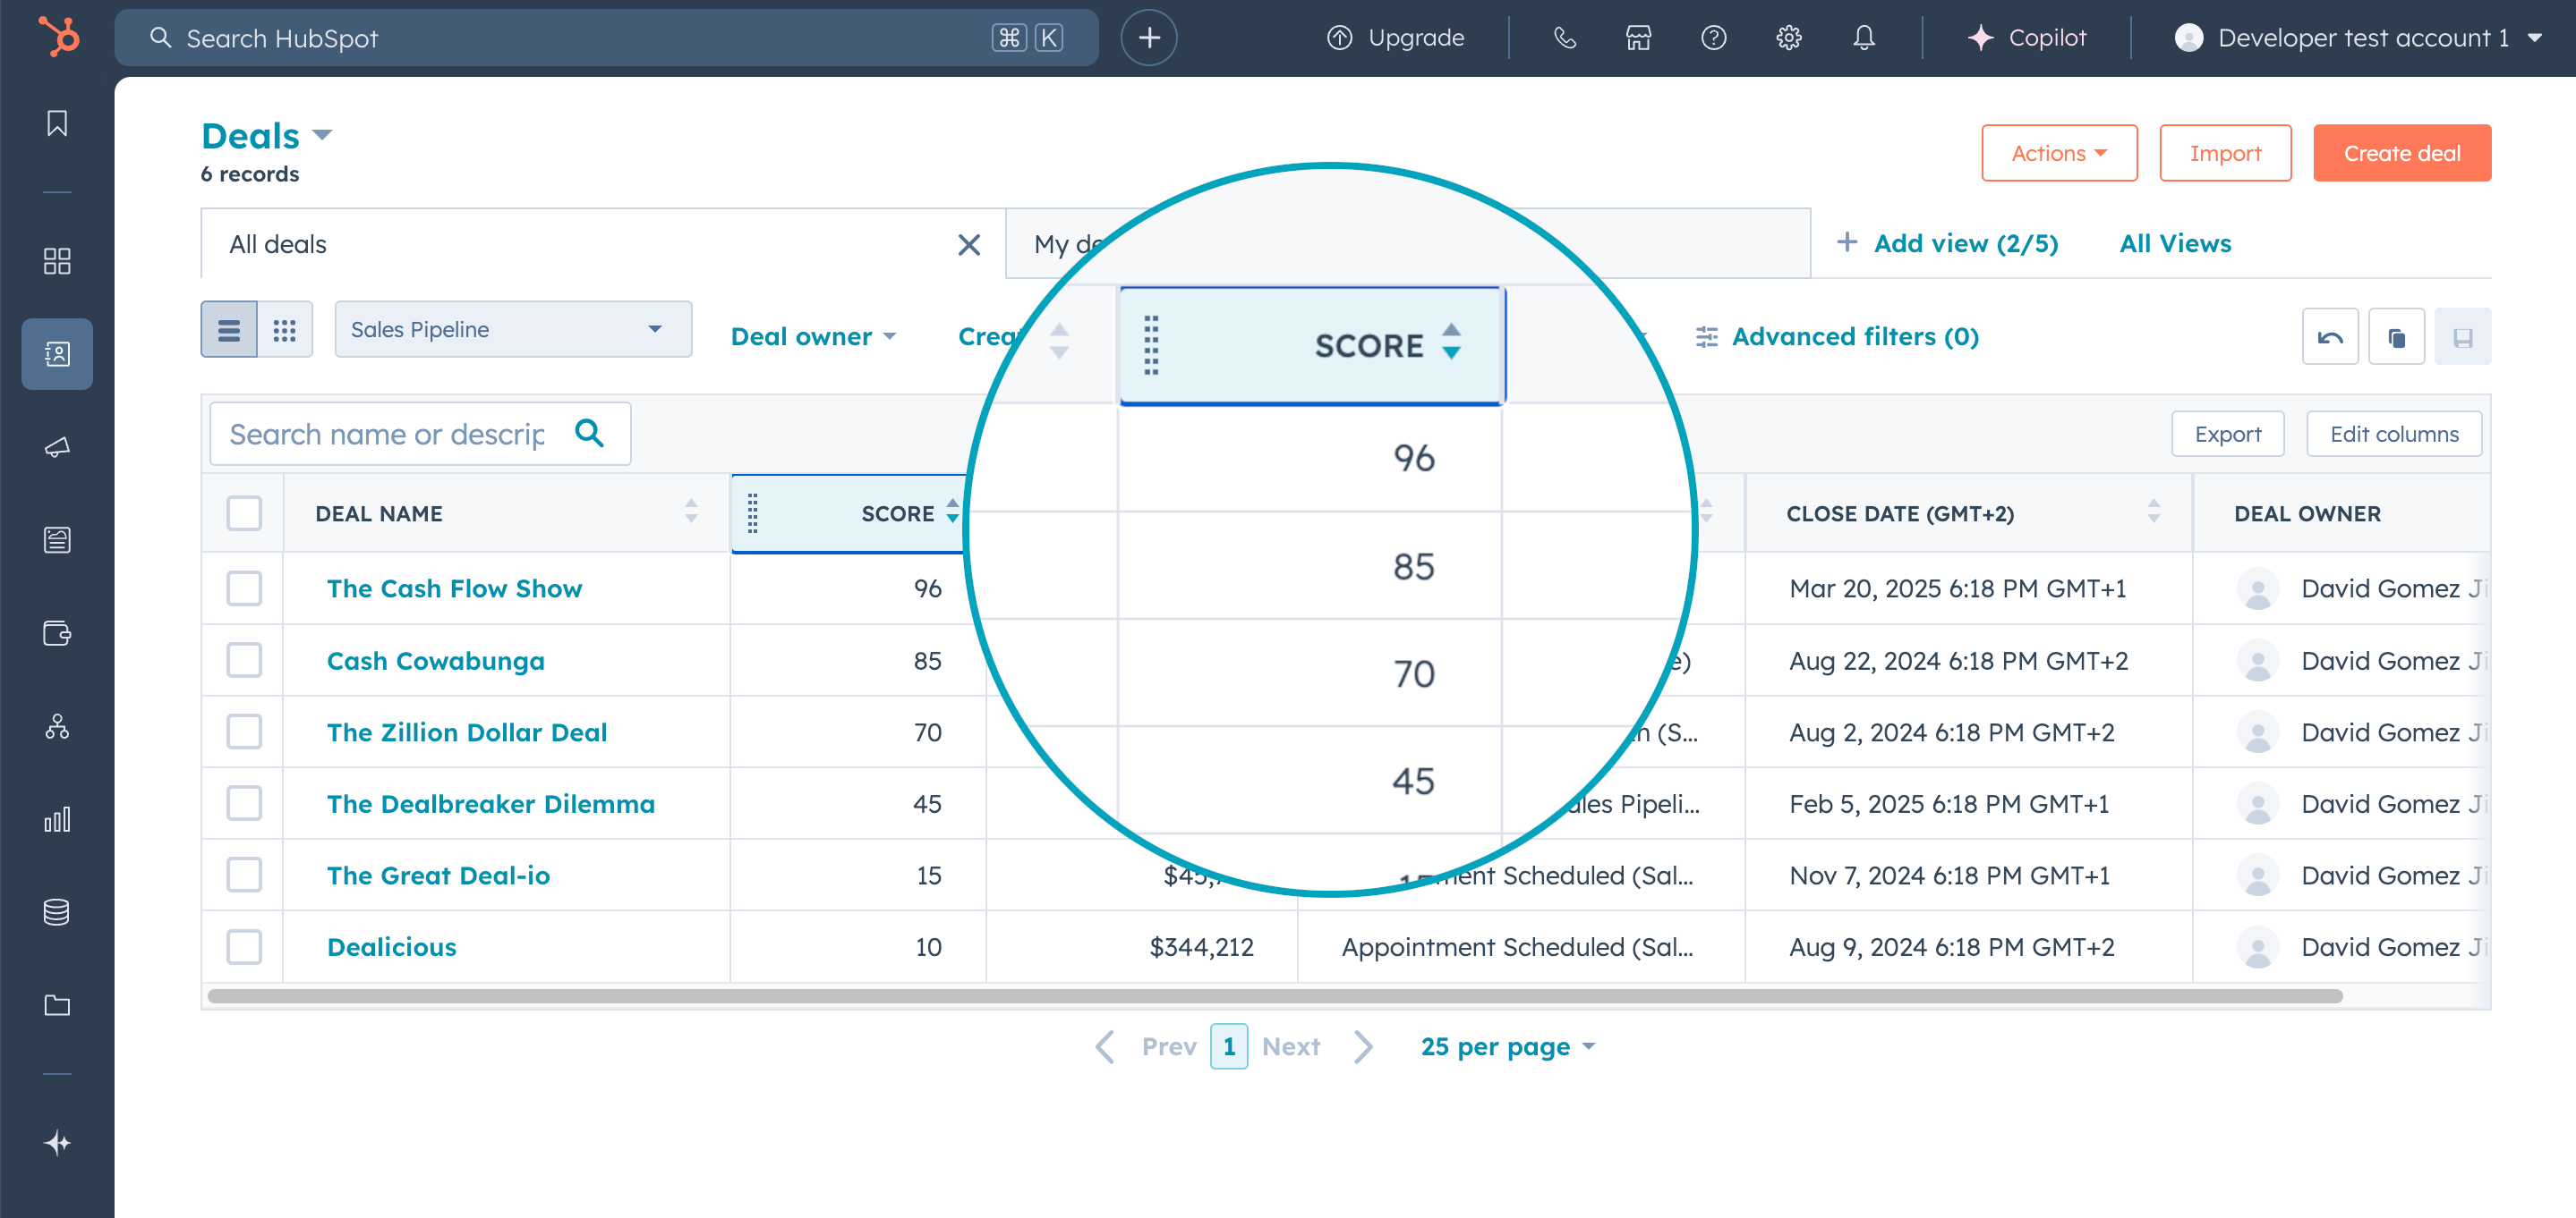This screenshot has width=2576, height=1218.
Task: Click the Import button
Action: pyautogui.click(x=2225, y=153)
